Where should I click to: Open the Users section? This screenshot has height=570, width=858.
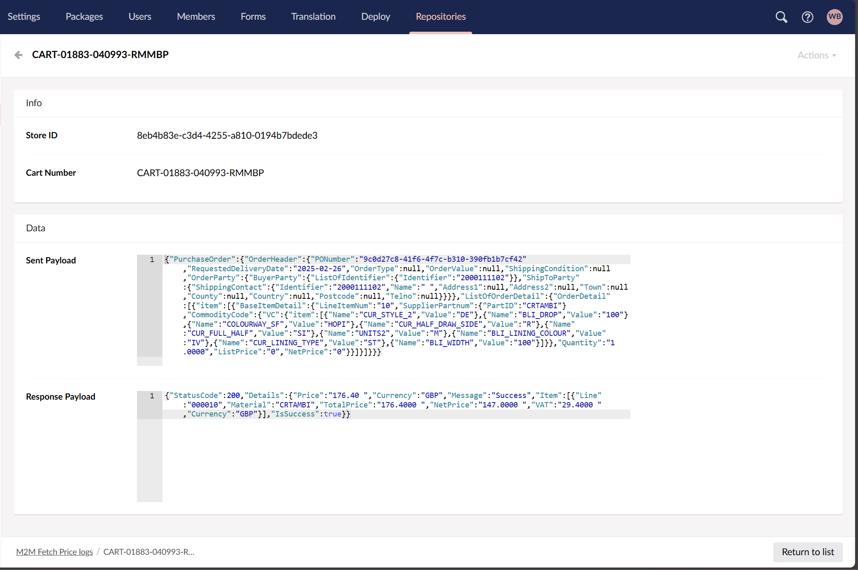[140, 16]
